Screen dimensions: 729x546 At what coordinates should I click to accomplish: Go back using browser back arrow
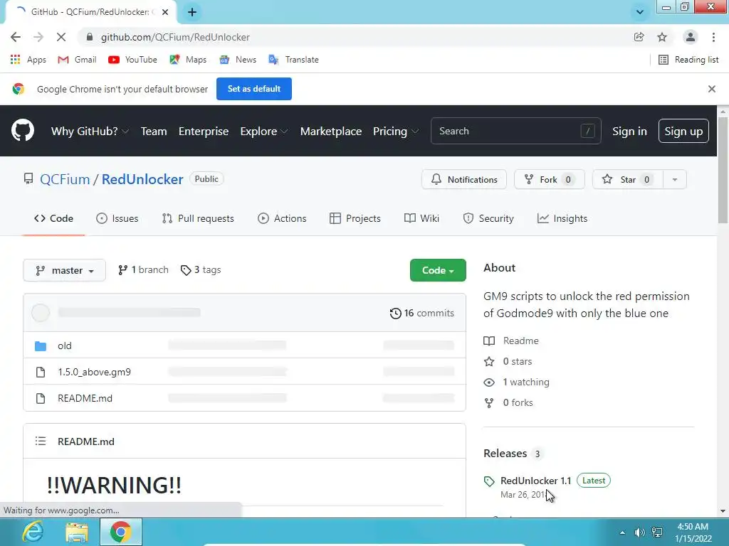click(16, 37)
